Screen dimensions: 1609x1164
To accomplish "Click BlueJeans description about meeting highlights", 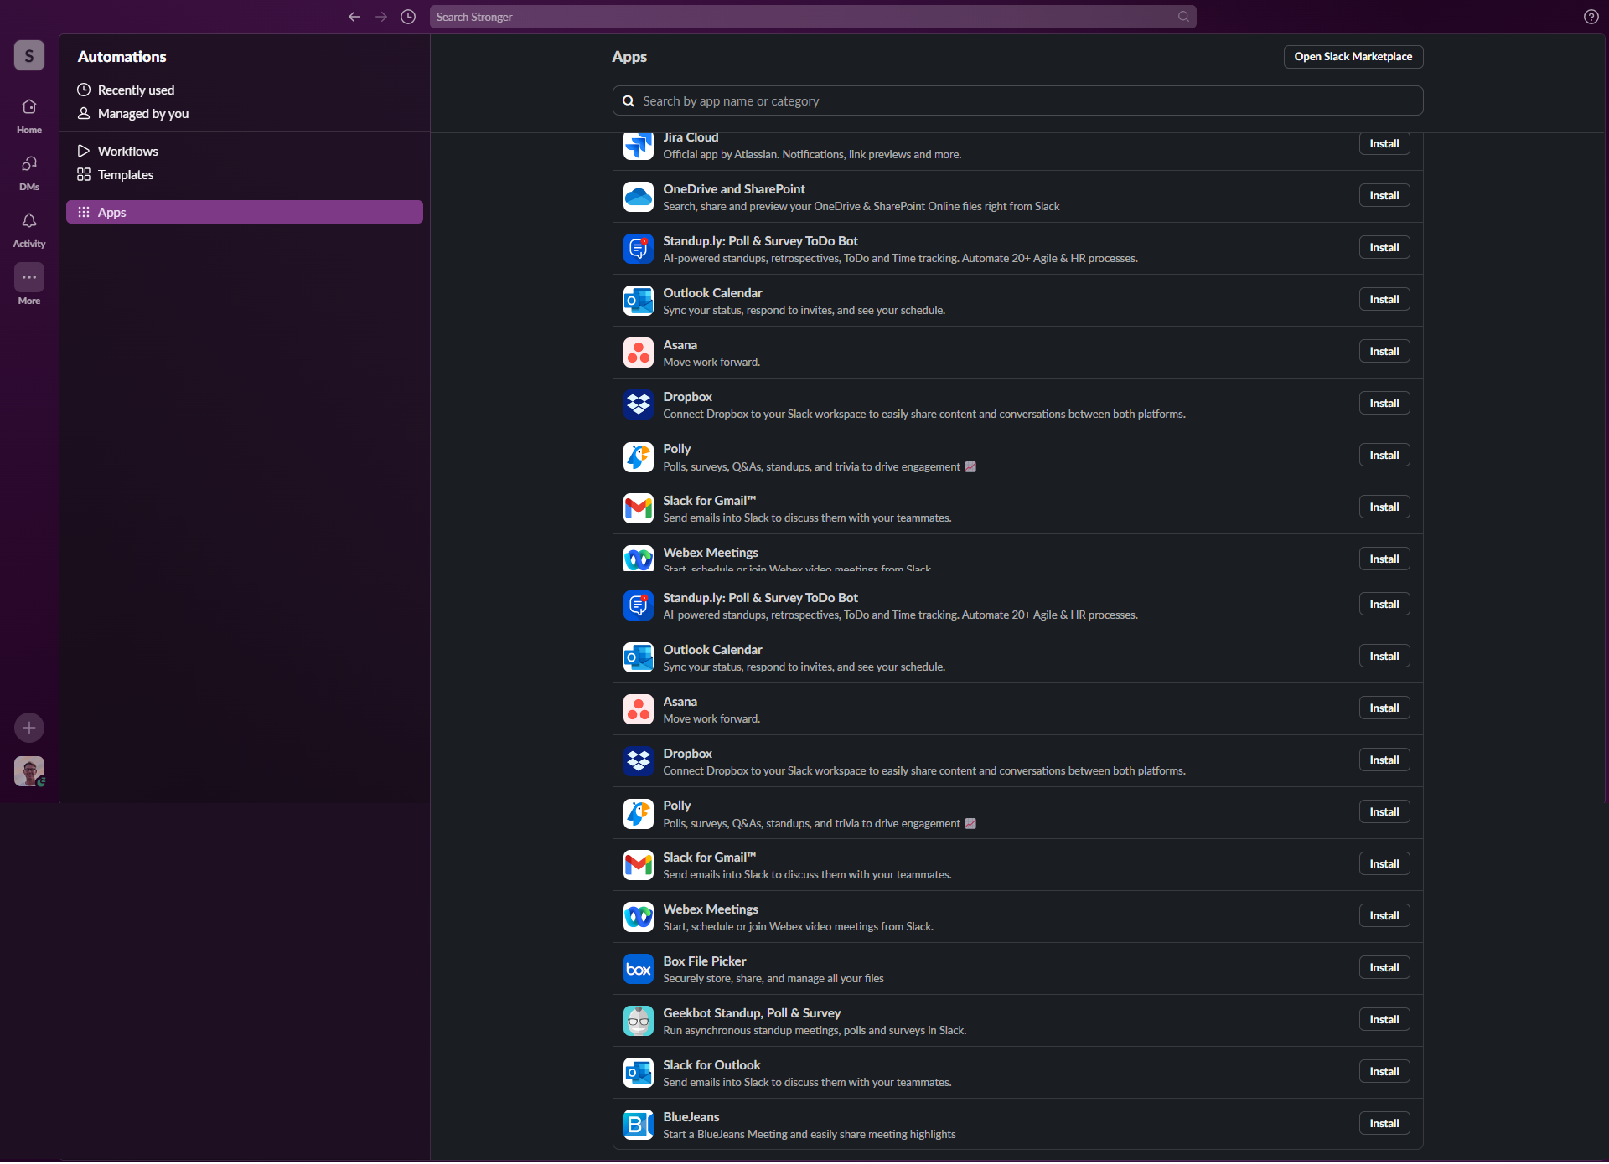I will point(810,1134).
